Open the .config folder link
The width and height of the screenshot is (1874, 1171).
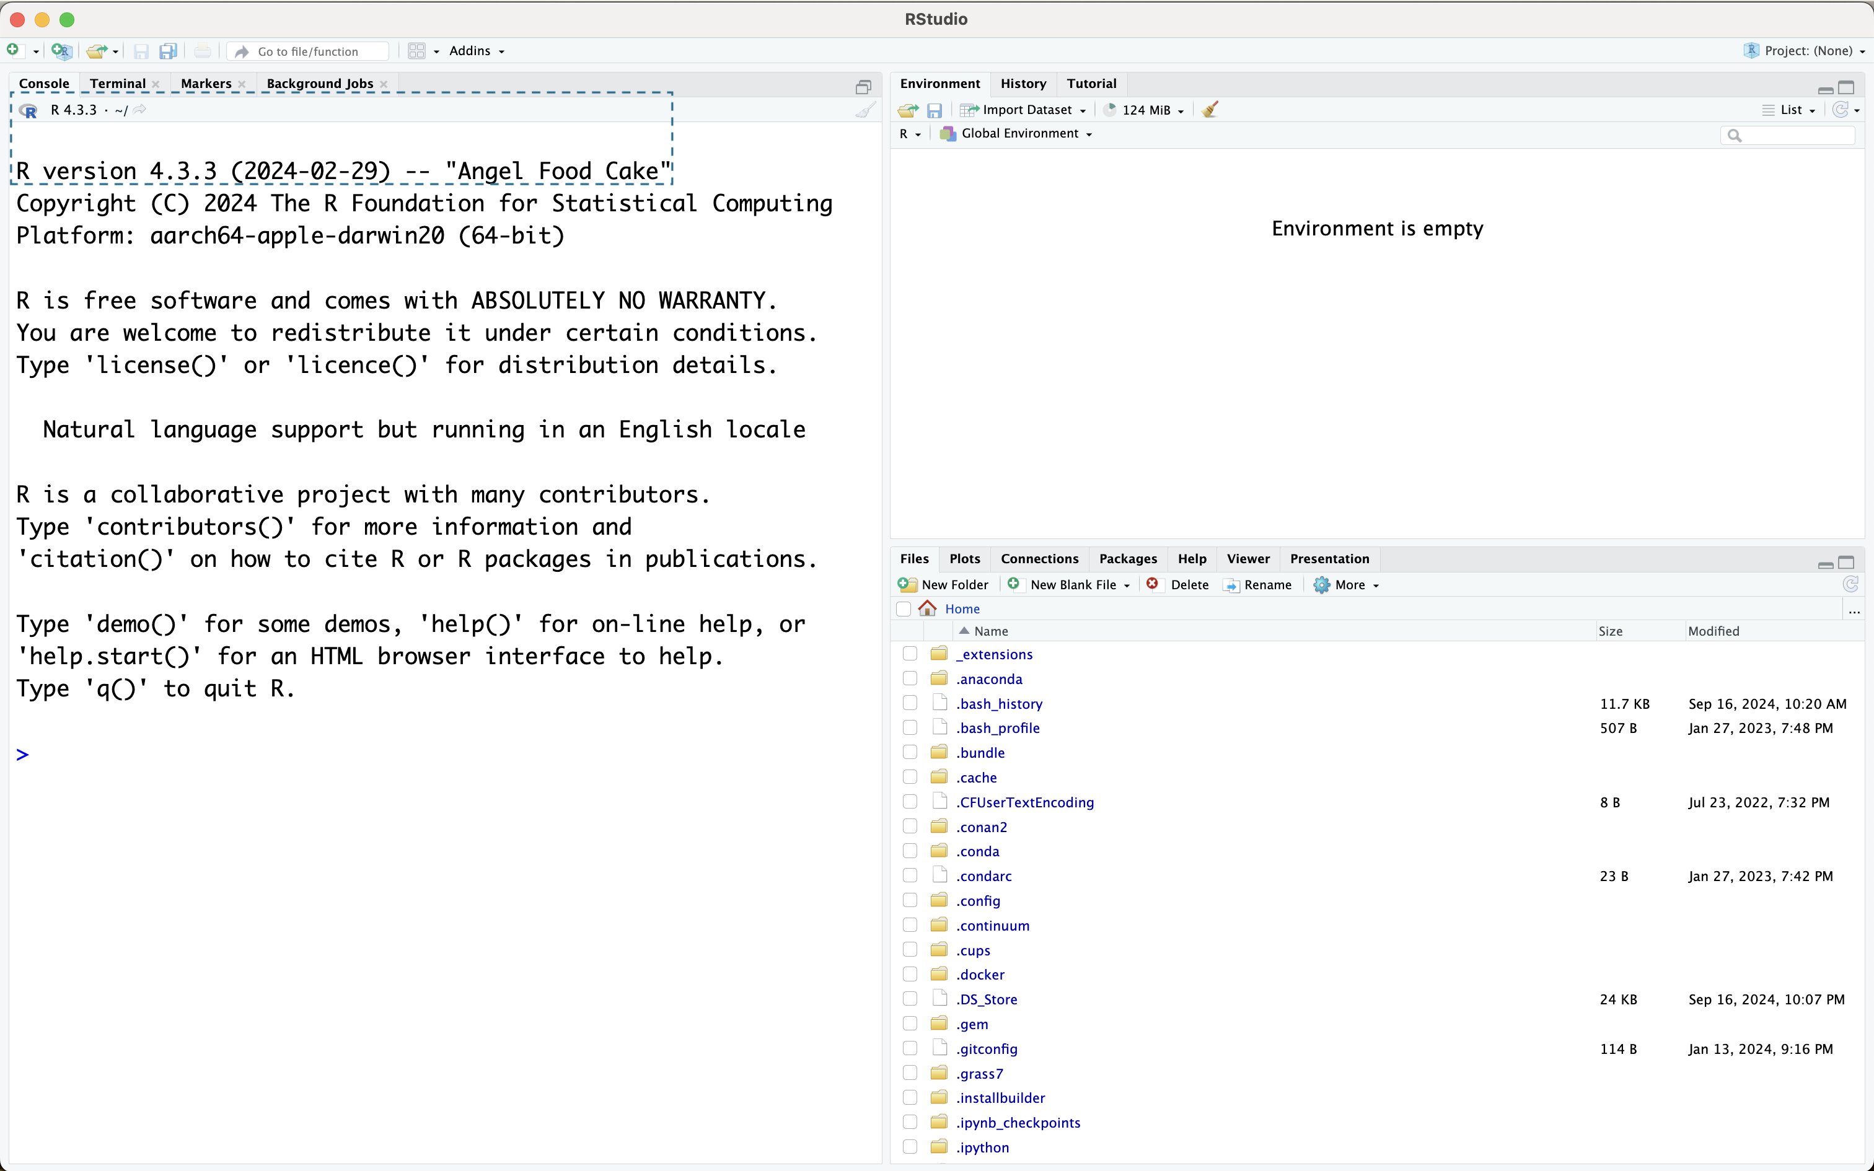point(978,901)
